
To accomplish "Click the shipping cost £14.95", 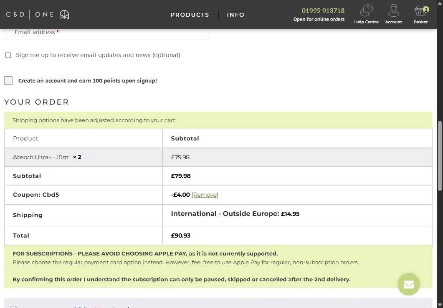I will pos(290,214).
